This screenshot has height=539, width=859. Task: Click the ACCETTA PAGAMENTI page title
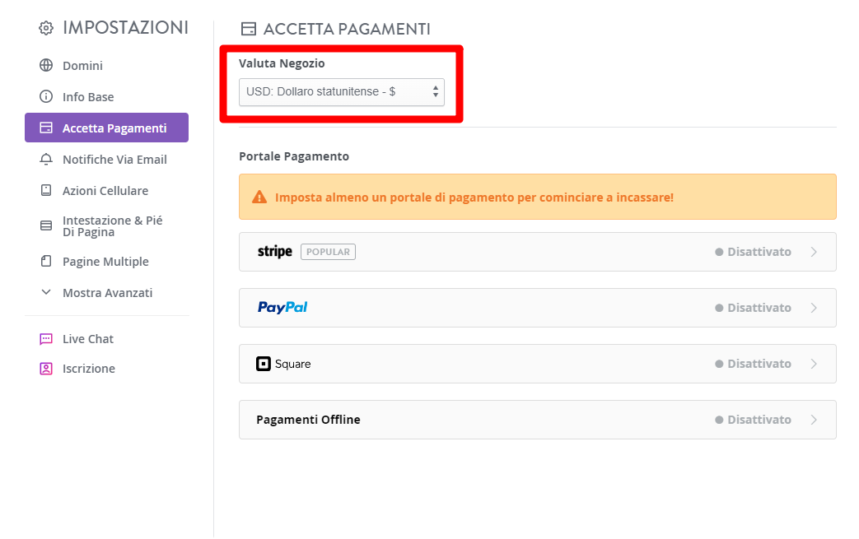(347, 29)
